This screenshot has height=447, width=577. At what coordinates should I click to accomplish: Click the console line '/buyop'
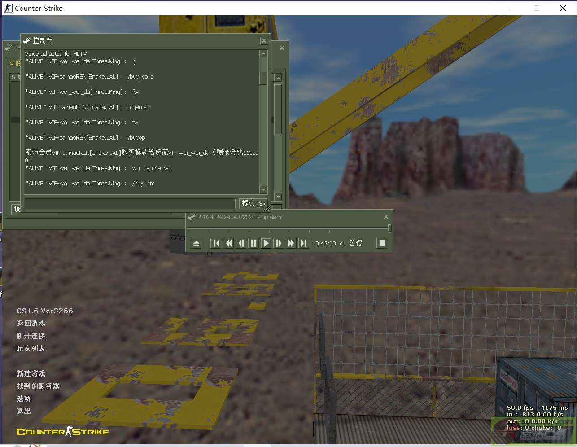(x=136, y=138)
